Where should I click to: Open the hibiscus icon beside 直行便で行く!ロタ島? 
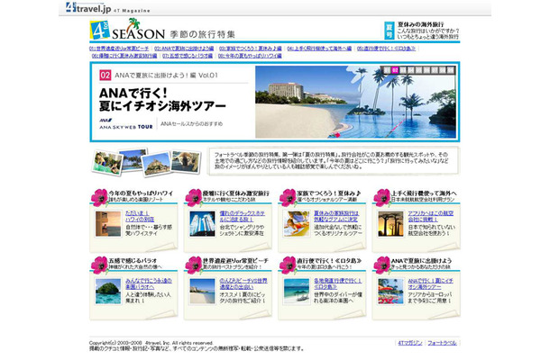(x=288, y=265)
